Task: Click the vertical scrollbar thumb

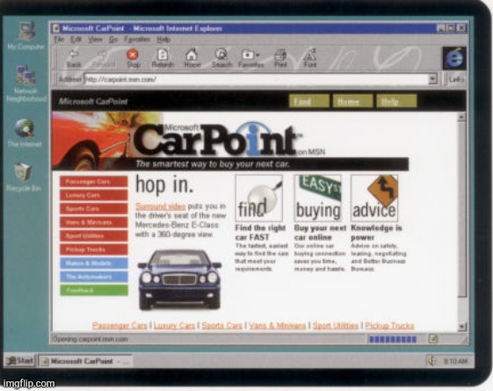Action: pyautogui.click(x=461, y=209)
